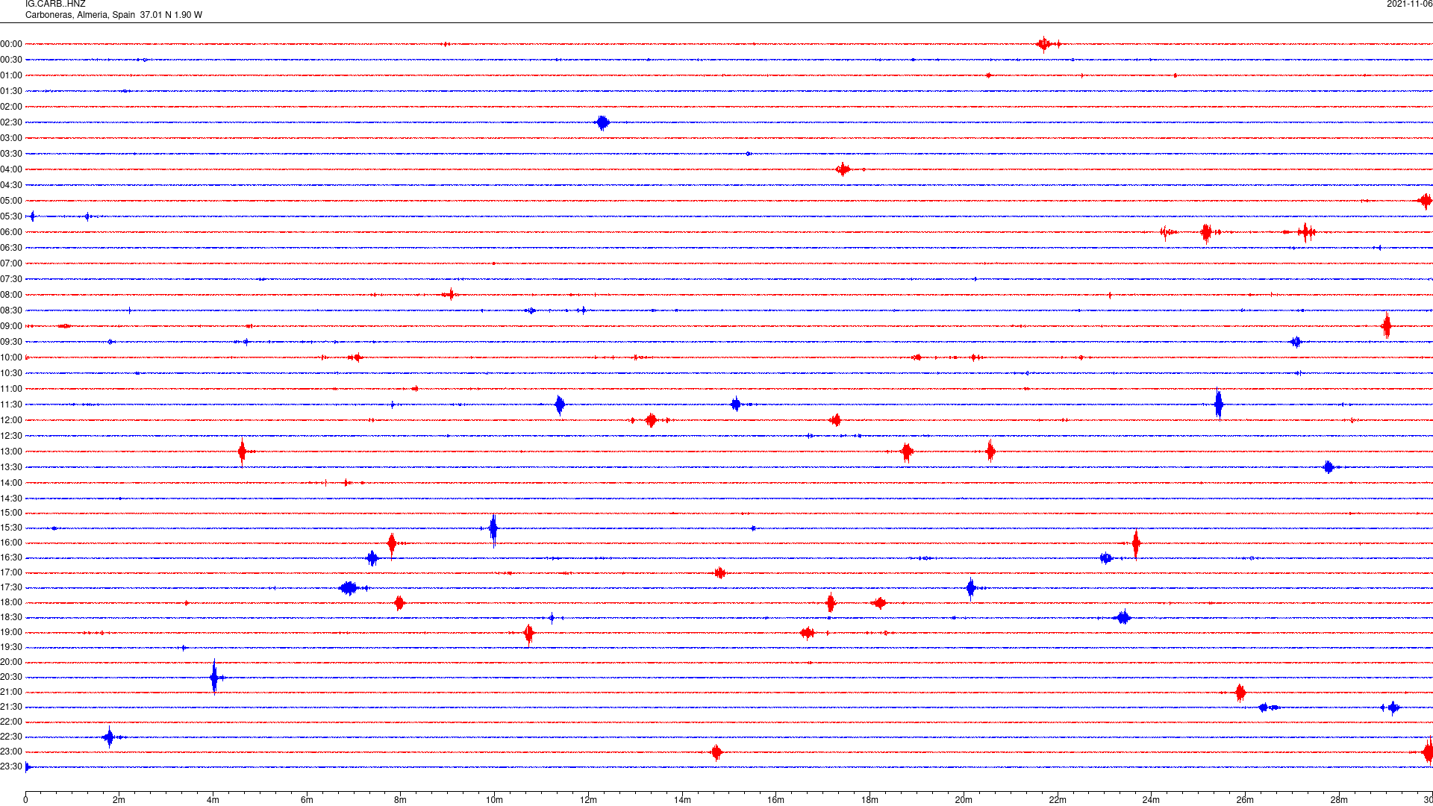1433x806 pixels.
Task: Select the 15:30 time row label
Action: (11, 528)
